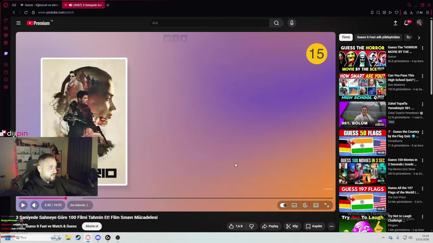433x243 pixels.
Task: Open Opera sidebar history clock
Action: [6, 72]
